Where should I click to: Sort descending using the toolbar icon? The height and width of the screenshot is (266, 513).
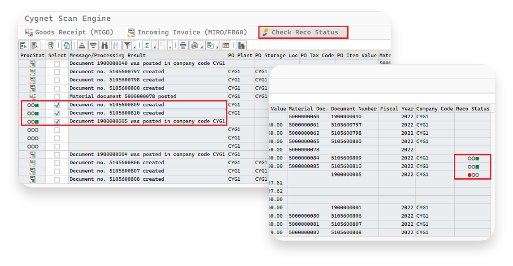click(93, 46)
